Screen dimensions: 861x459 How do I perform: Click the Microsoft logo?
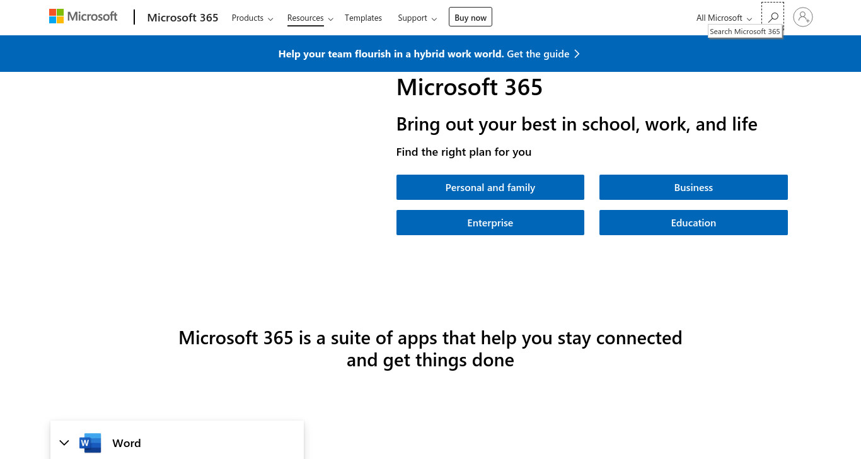(83, 17)
